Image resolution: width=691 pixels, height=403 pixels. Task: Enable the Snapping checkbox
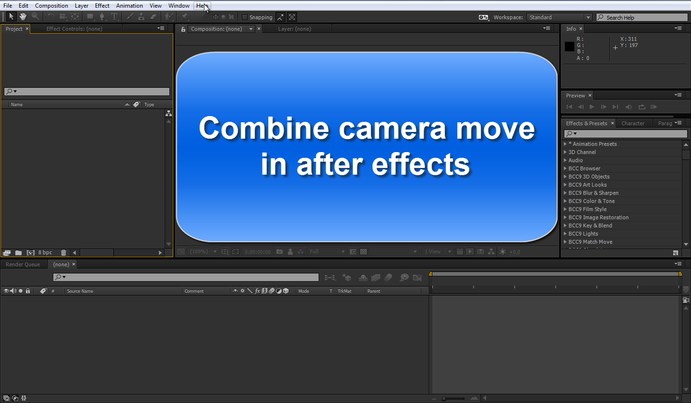[245, 17]
